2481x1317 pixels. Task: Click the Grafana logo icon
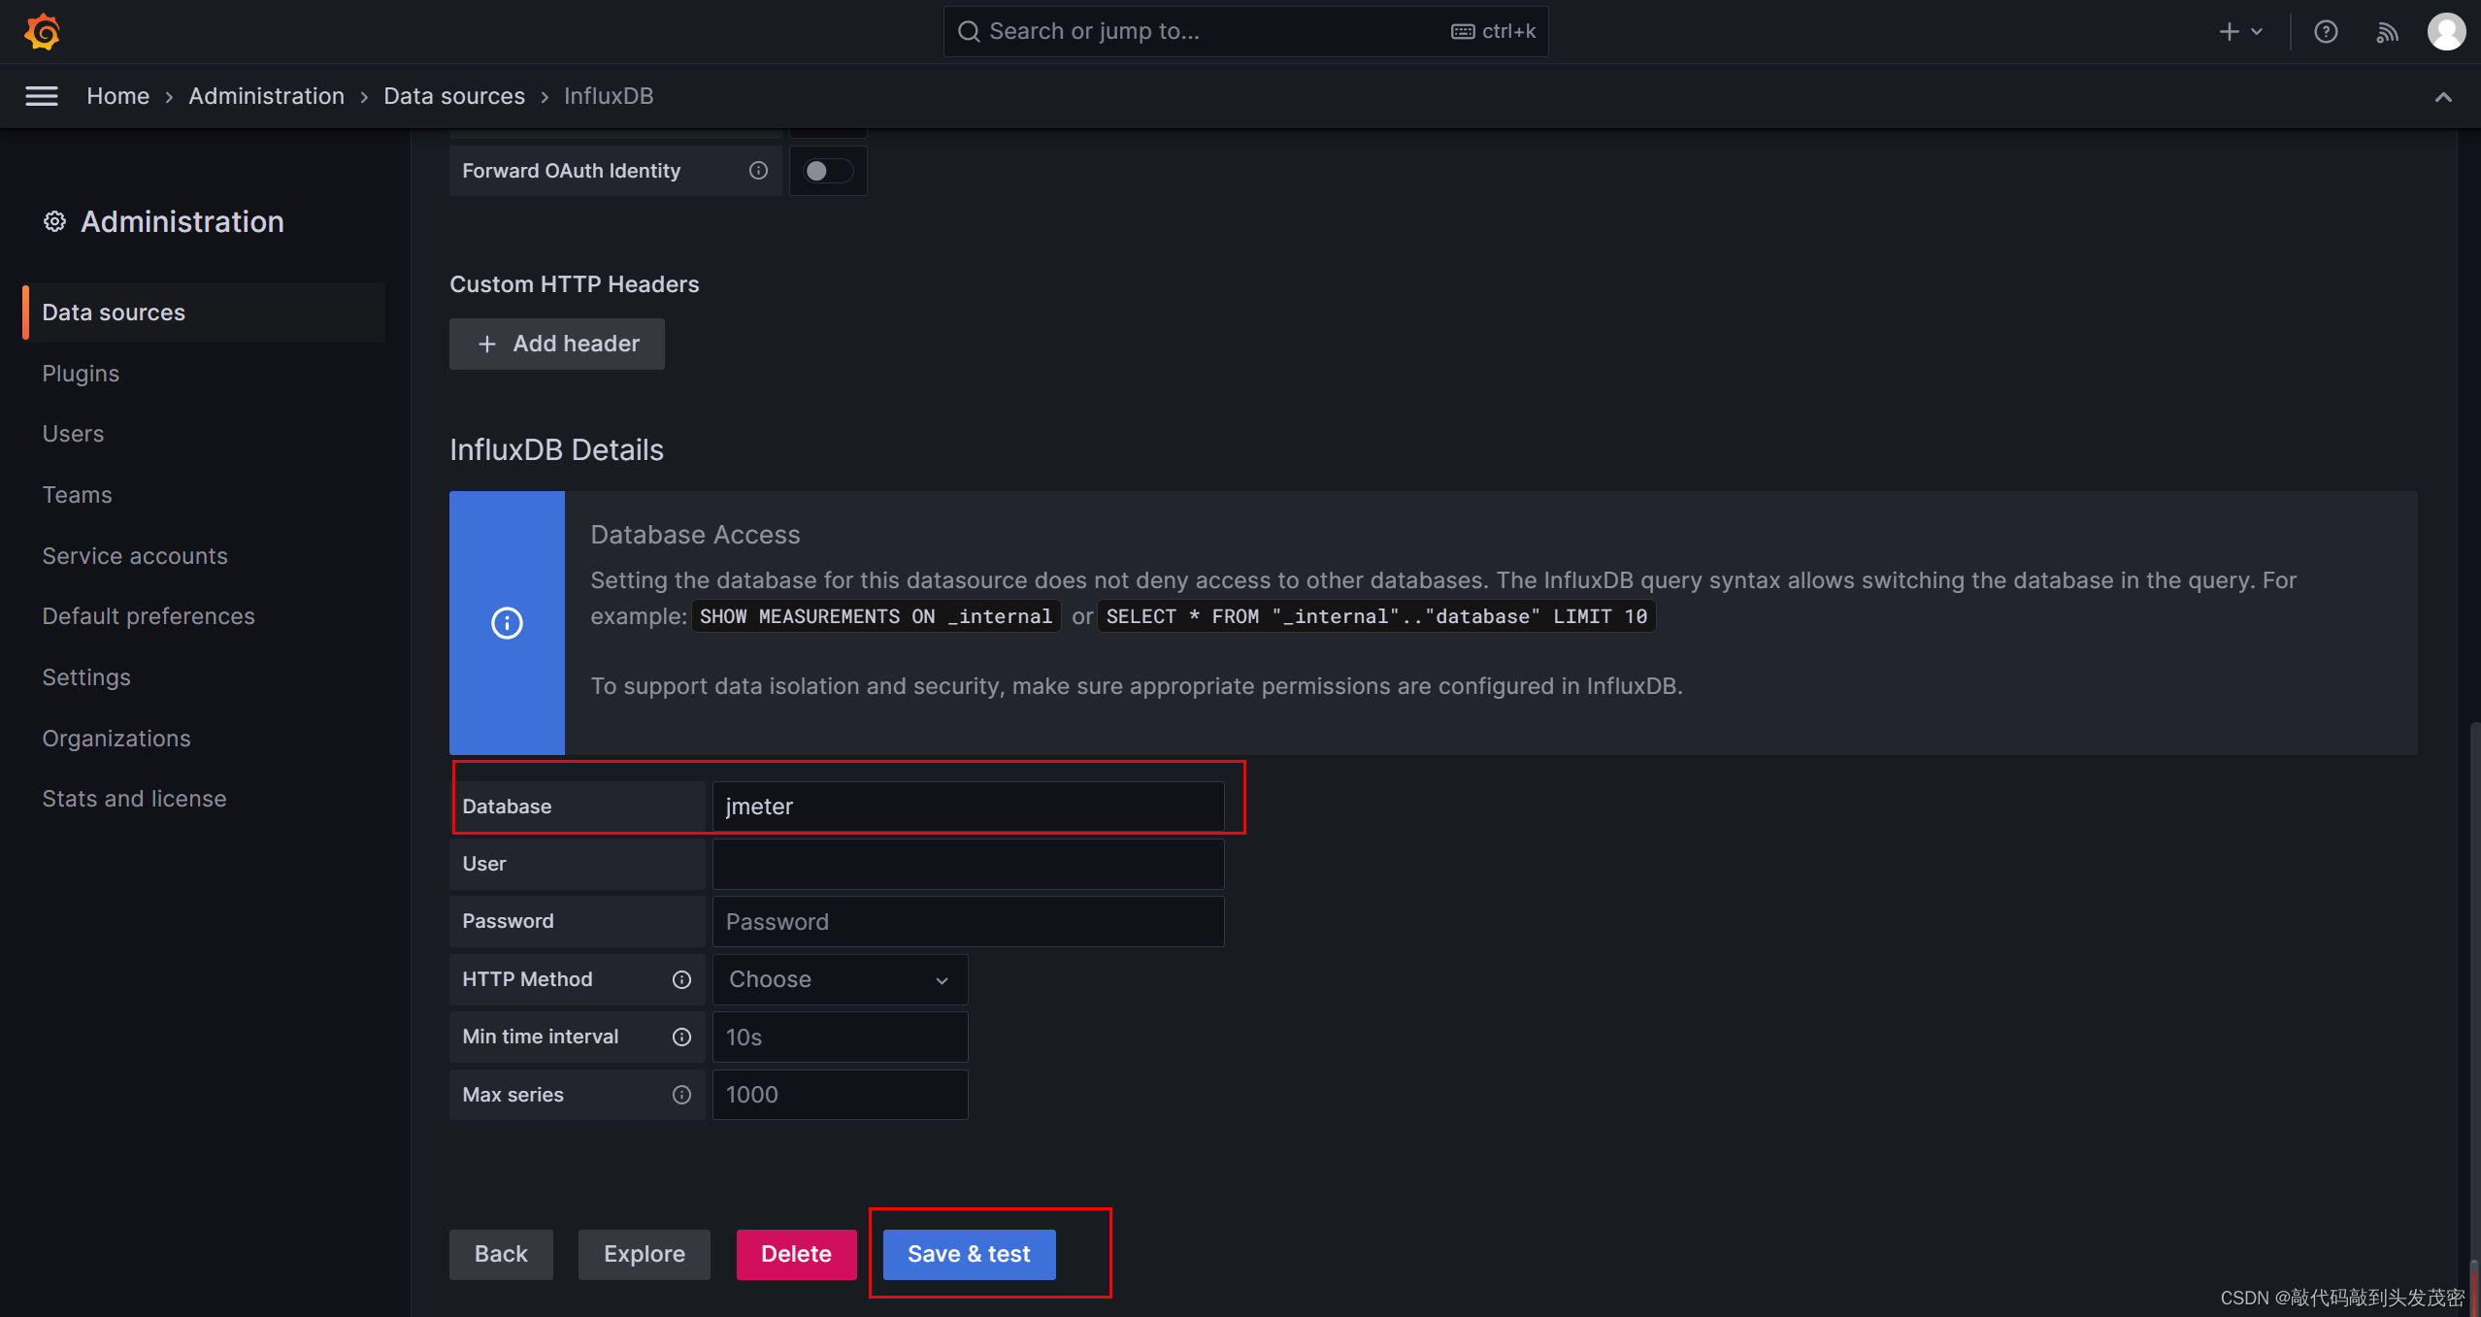pyautogui.click(x=43, y=32)
